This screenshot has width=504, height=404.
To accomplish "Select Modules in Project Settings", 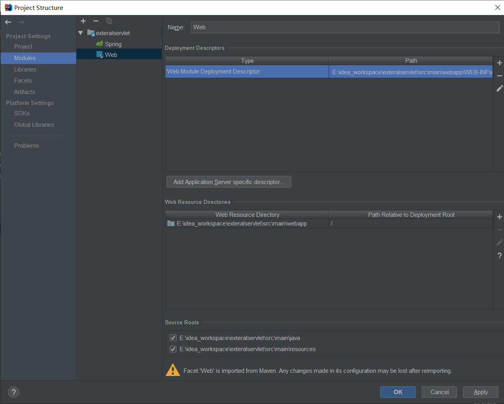I will (x=38, y=58).
